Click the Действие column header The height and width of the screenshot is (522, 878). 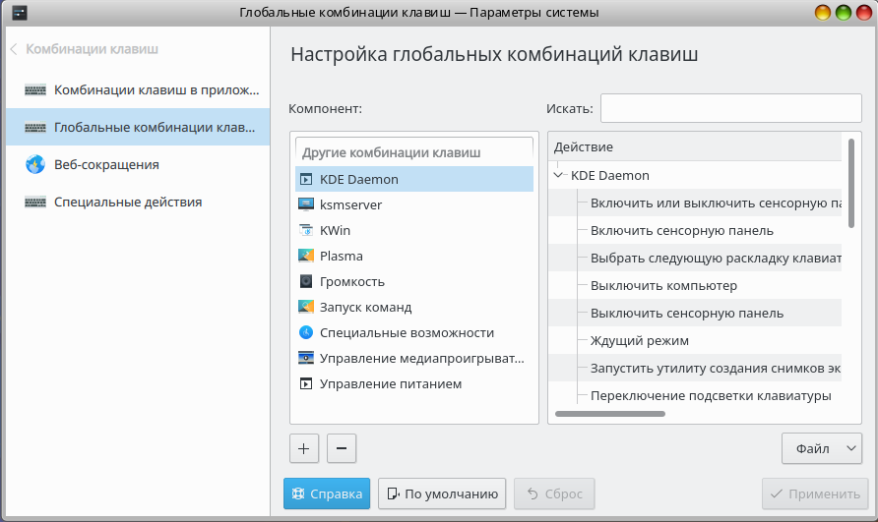click(695, 147)
